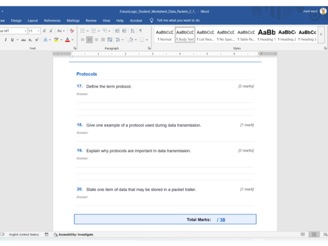Apply the Heading 1 style
The height and width of the screenshot is (246, 328).
coord(266,35)
